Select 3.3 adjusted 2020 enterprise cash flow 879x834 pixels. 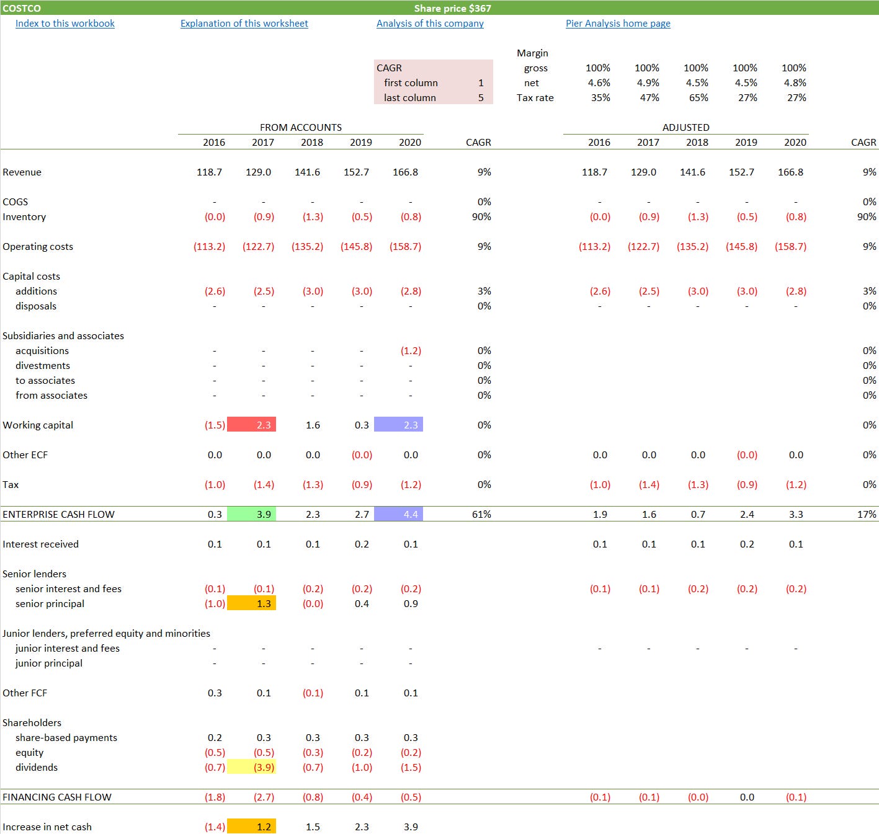[796, 514]
